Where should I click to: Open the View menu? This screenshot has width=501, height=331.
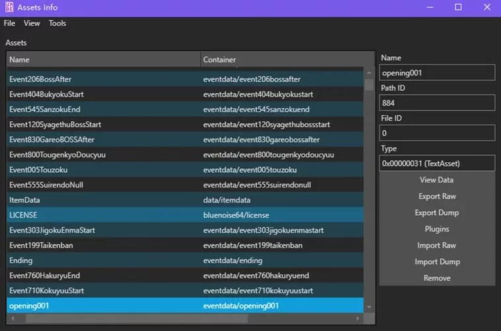32,23
